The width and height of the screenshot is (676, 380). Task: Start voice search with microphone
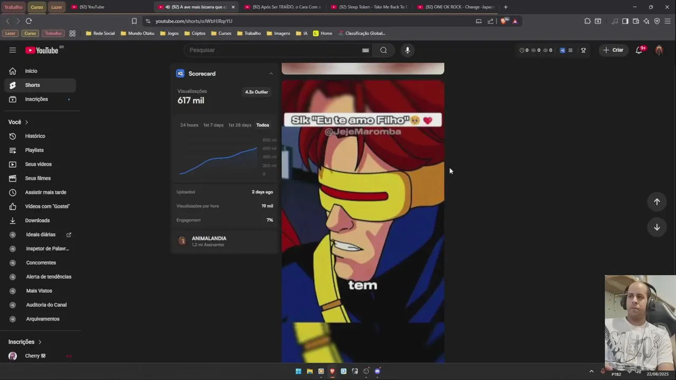pos(407,50)
